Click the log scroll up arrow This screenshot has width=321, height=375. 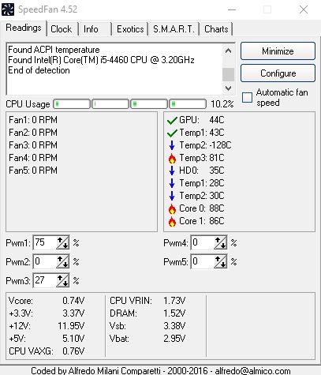coord(228,51)
